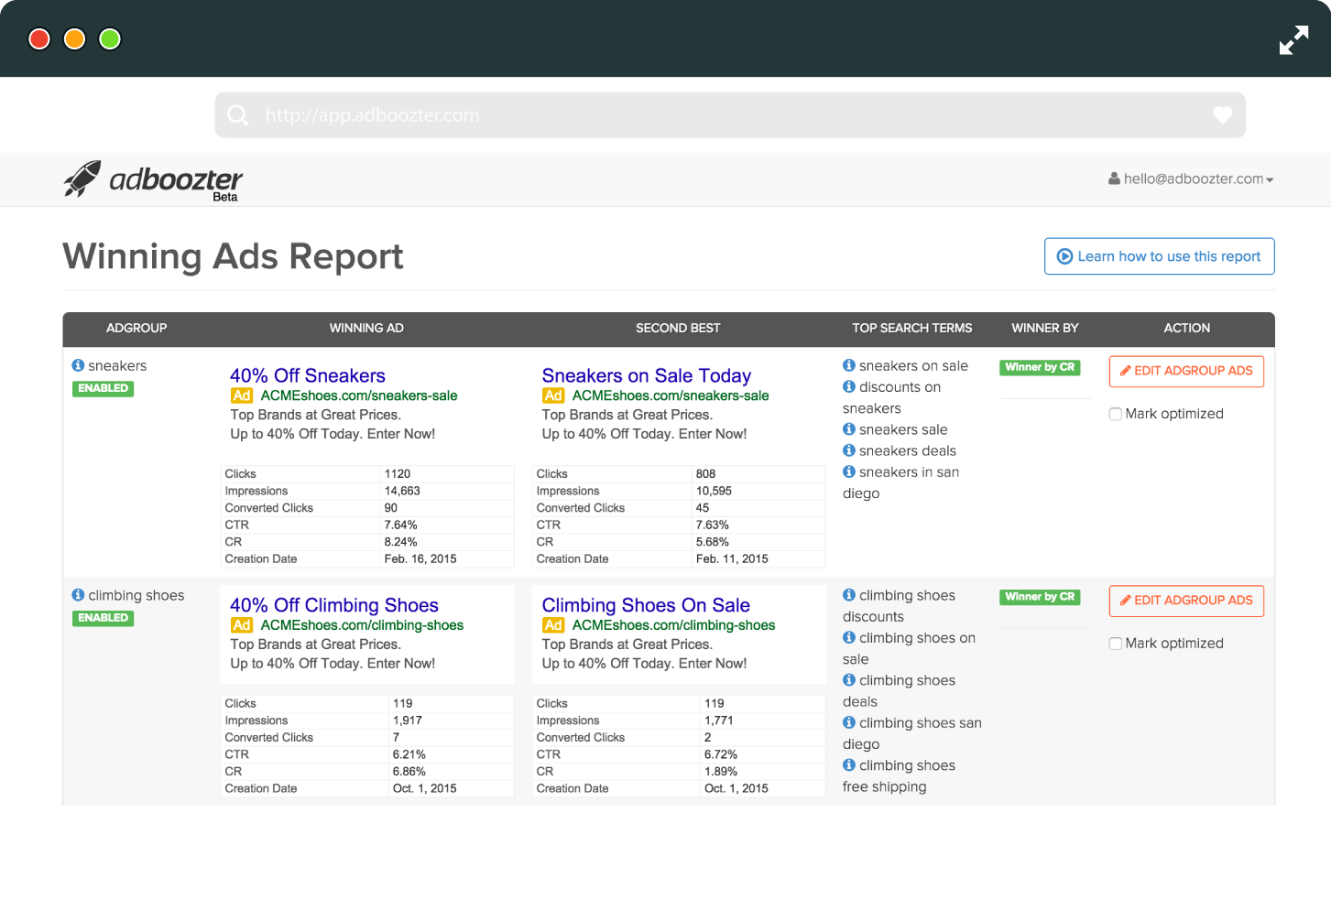The image size is (1331, 921).
Task: Click the WINNER BY column header
Action: click(1044, 328)
